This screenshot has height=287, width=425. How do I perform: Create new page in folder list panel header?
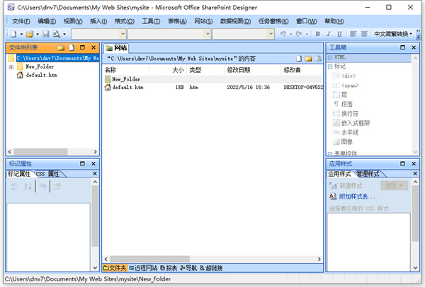[72, 47]
